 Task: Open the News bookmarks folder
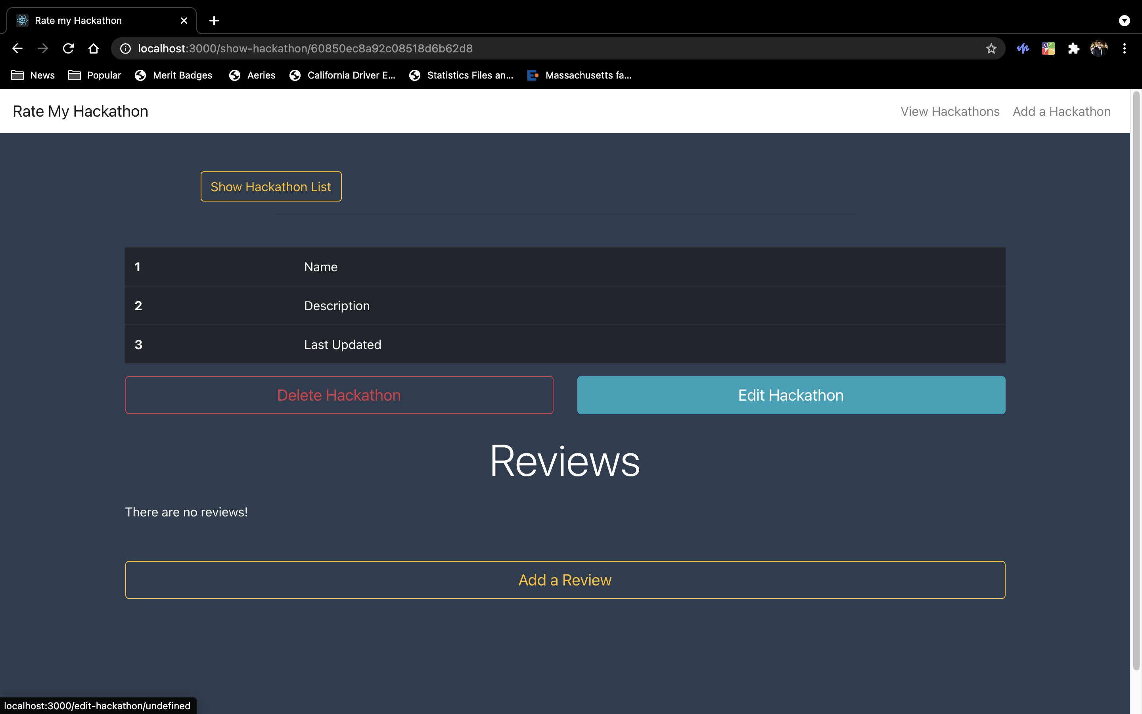point(33,75)
